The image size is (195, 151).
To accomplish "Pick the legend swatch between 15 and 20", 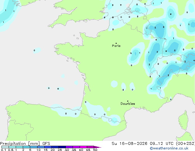I will point(48,147).
